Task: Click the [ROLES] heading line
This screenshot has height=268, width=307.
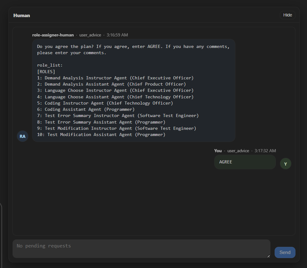Action: click(46, 72)
